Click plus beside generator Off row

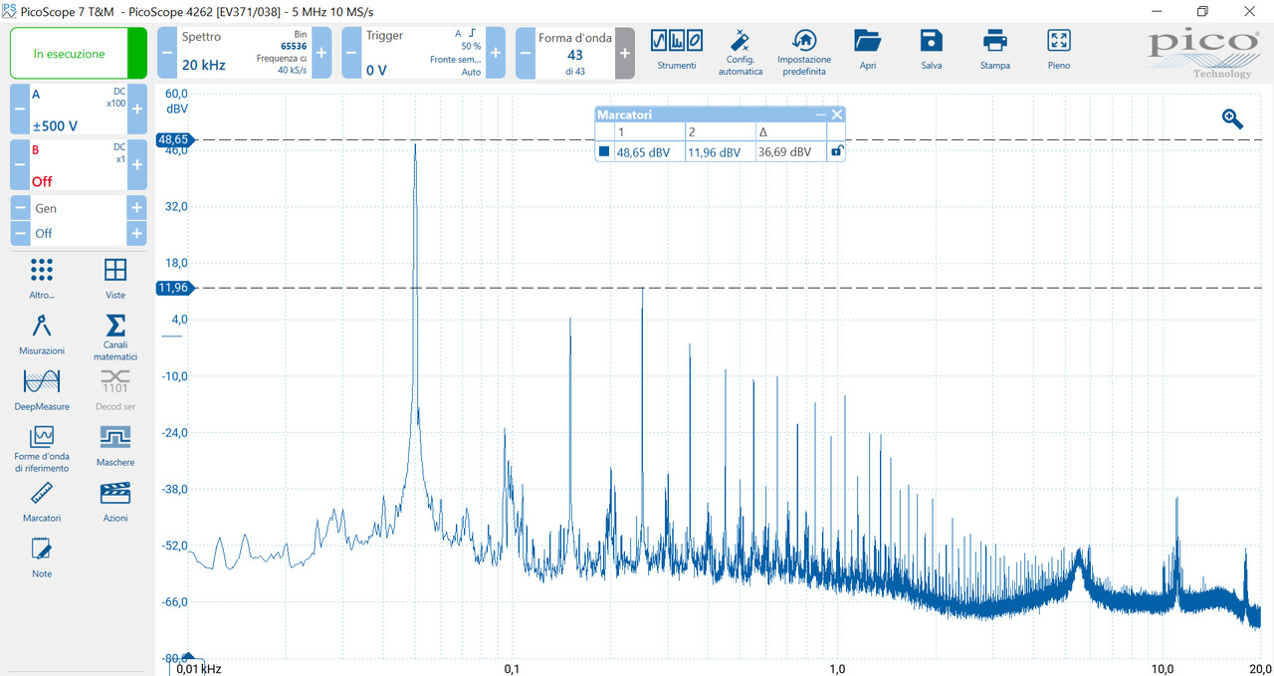(x=136, y=233)
